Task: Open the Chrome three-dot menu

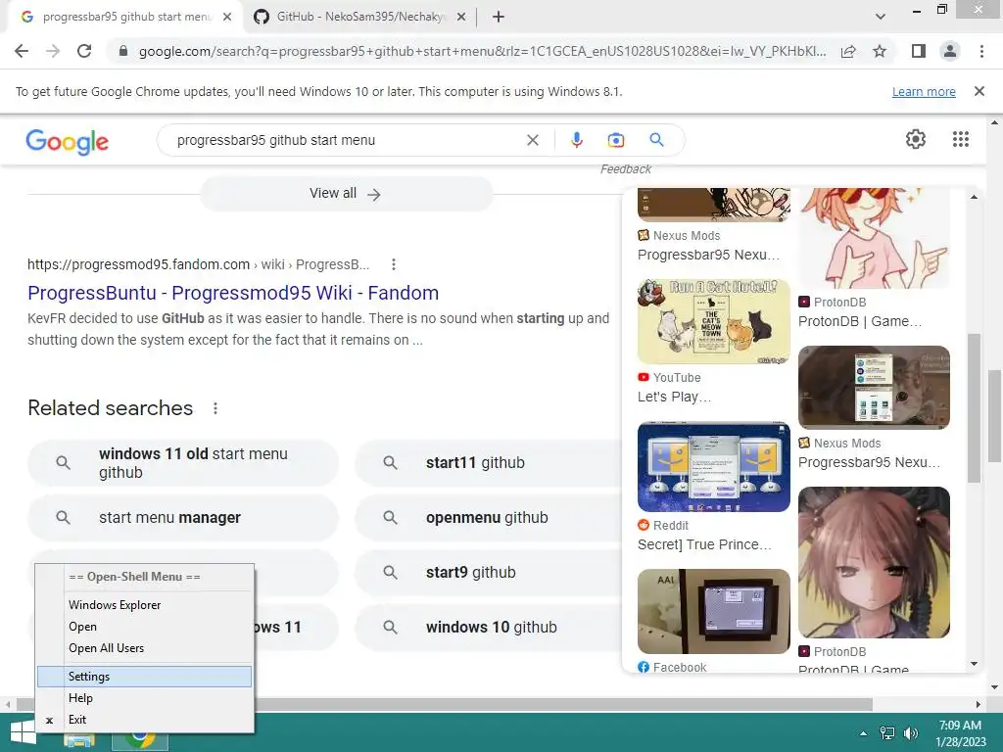Action: pyautogui.click(x=981, y=51)
